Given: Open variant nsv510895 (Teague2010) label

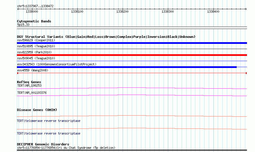Looking at the screenshot, I should pos(36,46).
